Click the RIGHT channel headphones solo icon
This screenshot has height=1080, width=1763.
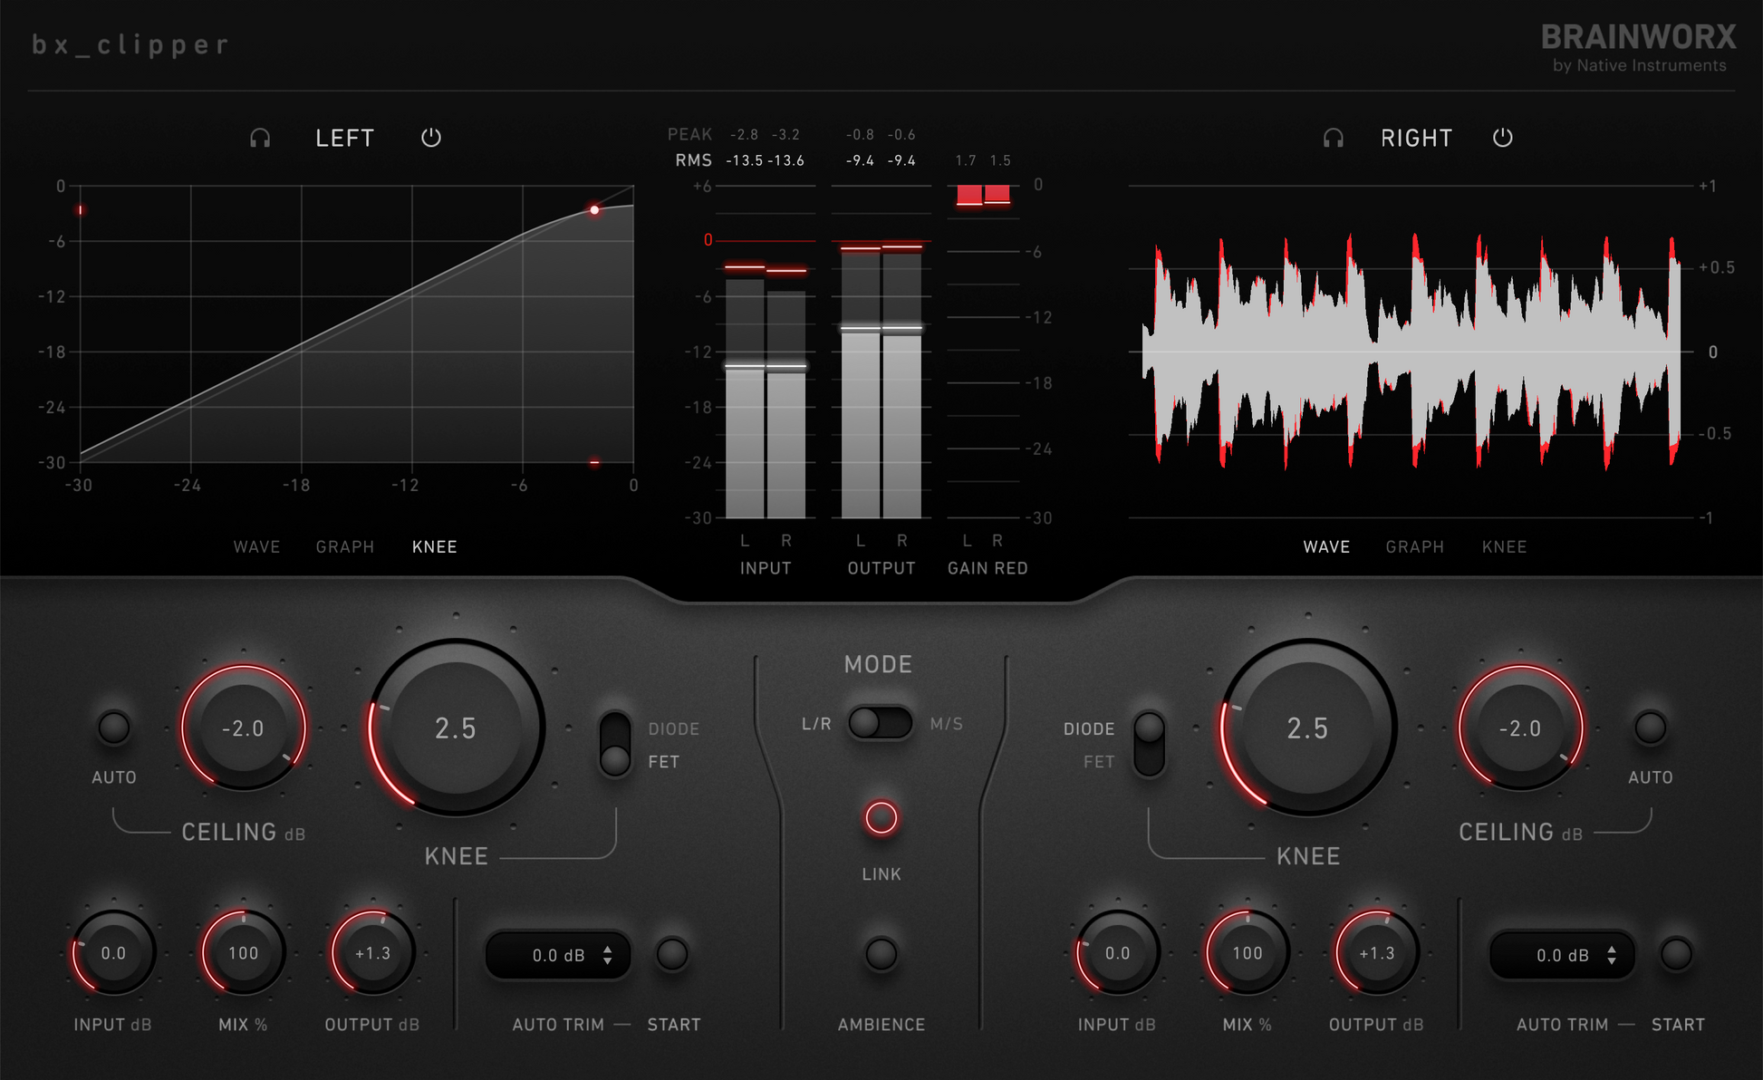click(1333, 138)
